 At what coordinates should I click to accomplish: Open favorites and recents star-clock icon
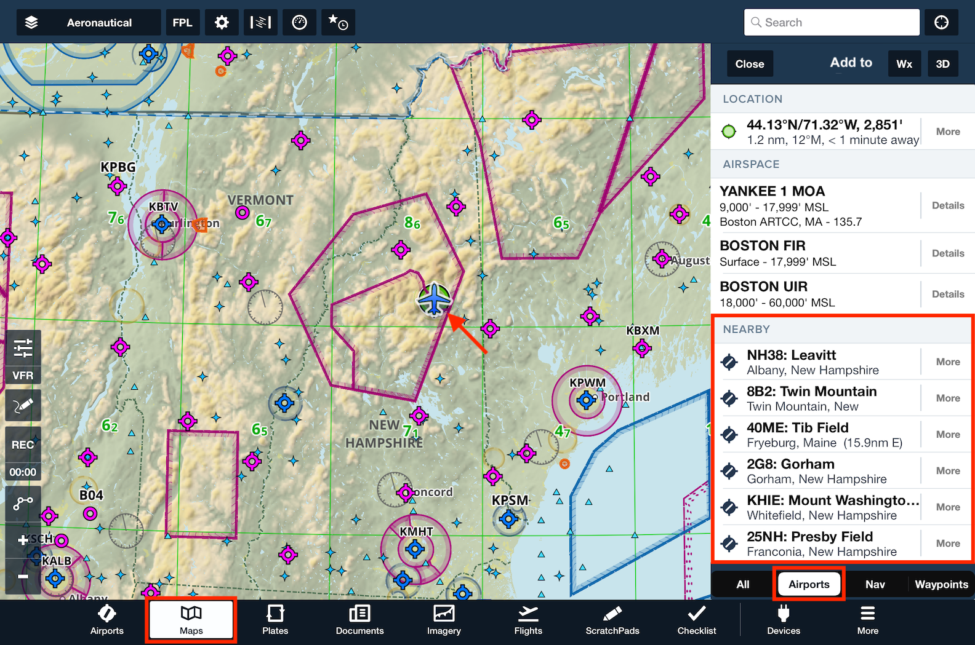coord(338,23)
